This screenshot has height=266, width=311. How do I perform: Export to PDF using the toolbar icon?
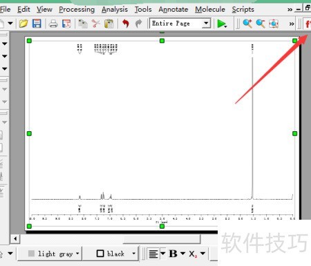click(66, 23)
